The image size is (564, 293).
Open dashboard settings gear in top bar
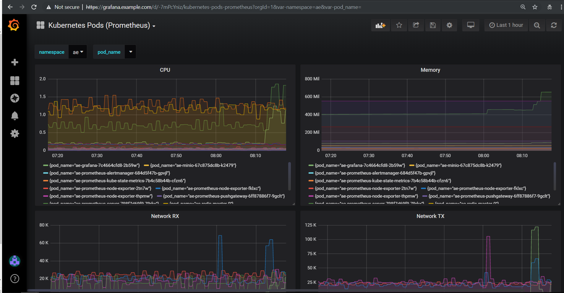[x=449, y=25]
